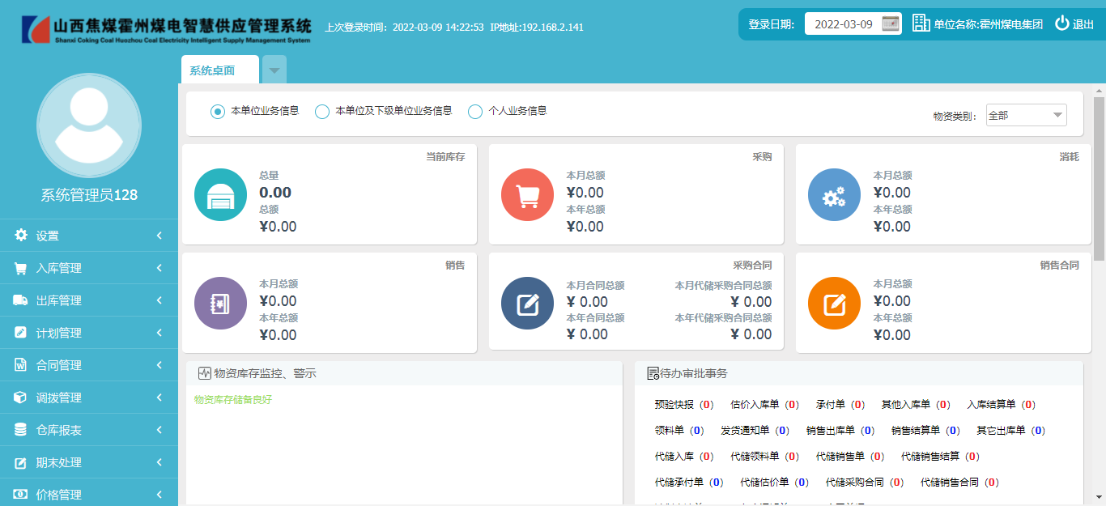Image resolution: width=1106 pixels, height=506 pixels.
Task: Click the 调拨管理 cube icon
Action: (19, 397)
